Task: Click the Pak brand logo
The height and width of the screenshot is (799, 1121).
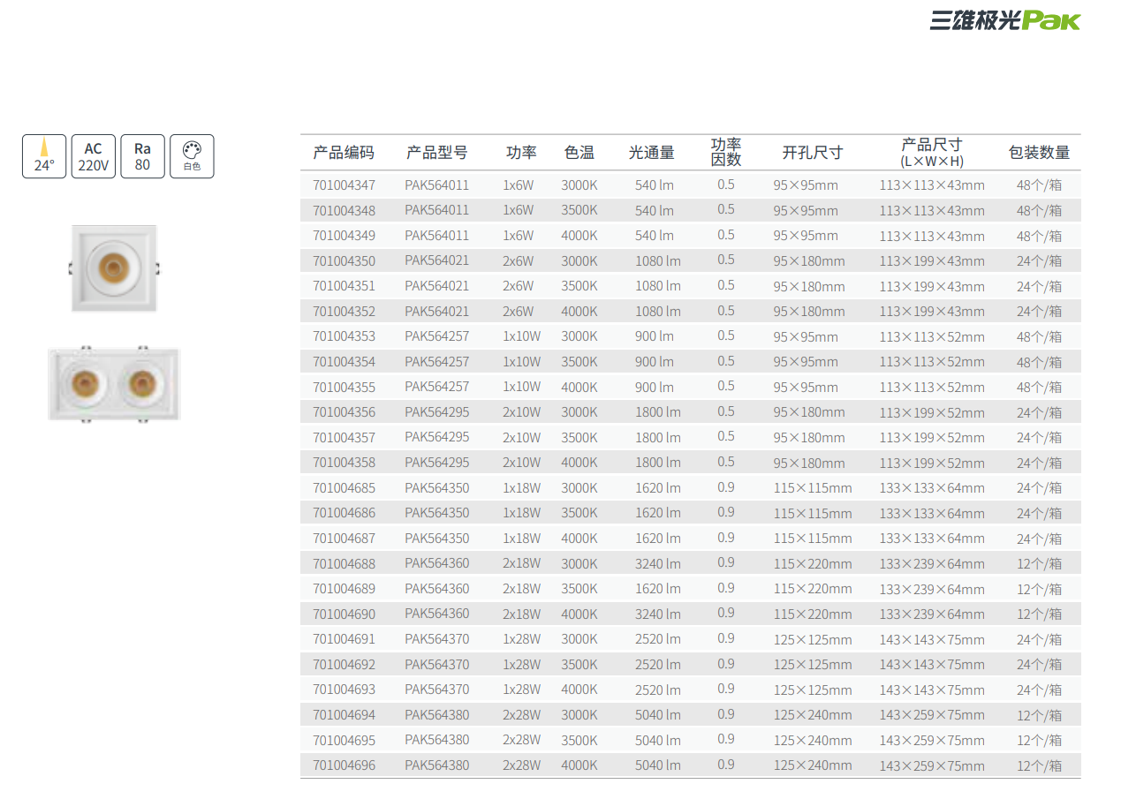Action: [1004, 21]
